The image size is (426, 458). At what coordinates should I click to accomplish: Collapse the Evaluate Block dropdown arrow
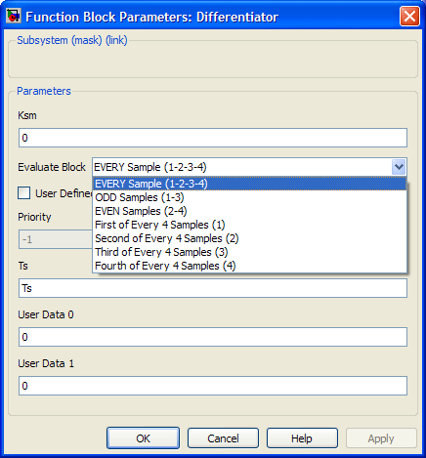pyautogui.click(x=399, y=167)
